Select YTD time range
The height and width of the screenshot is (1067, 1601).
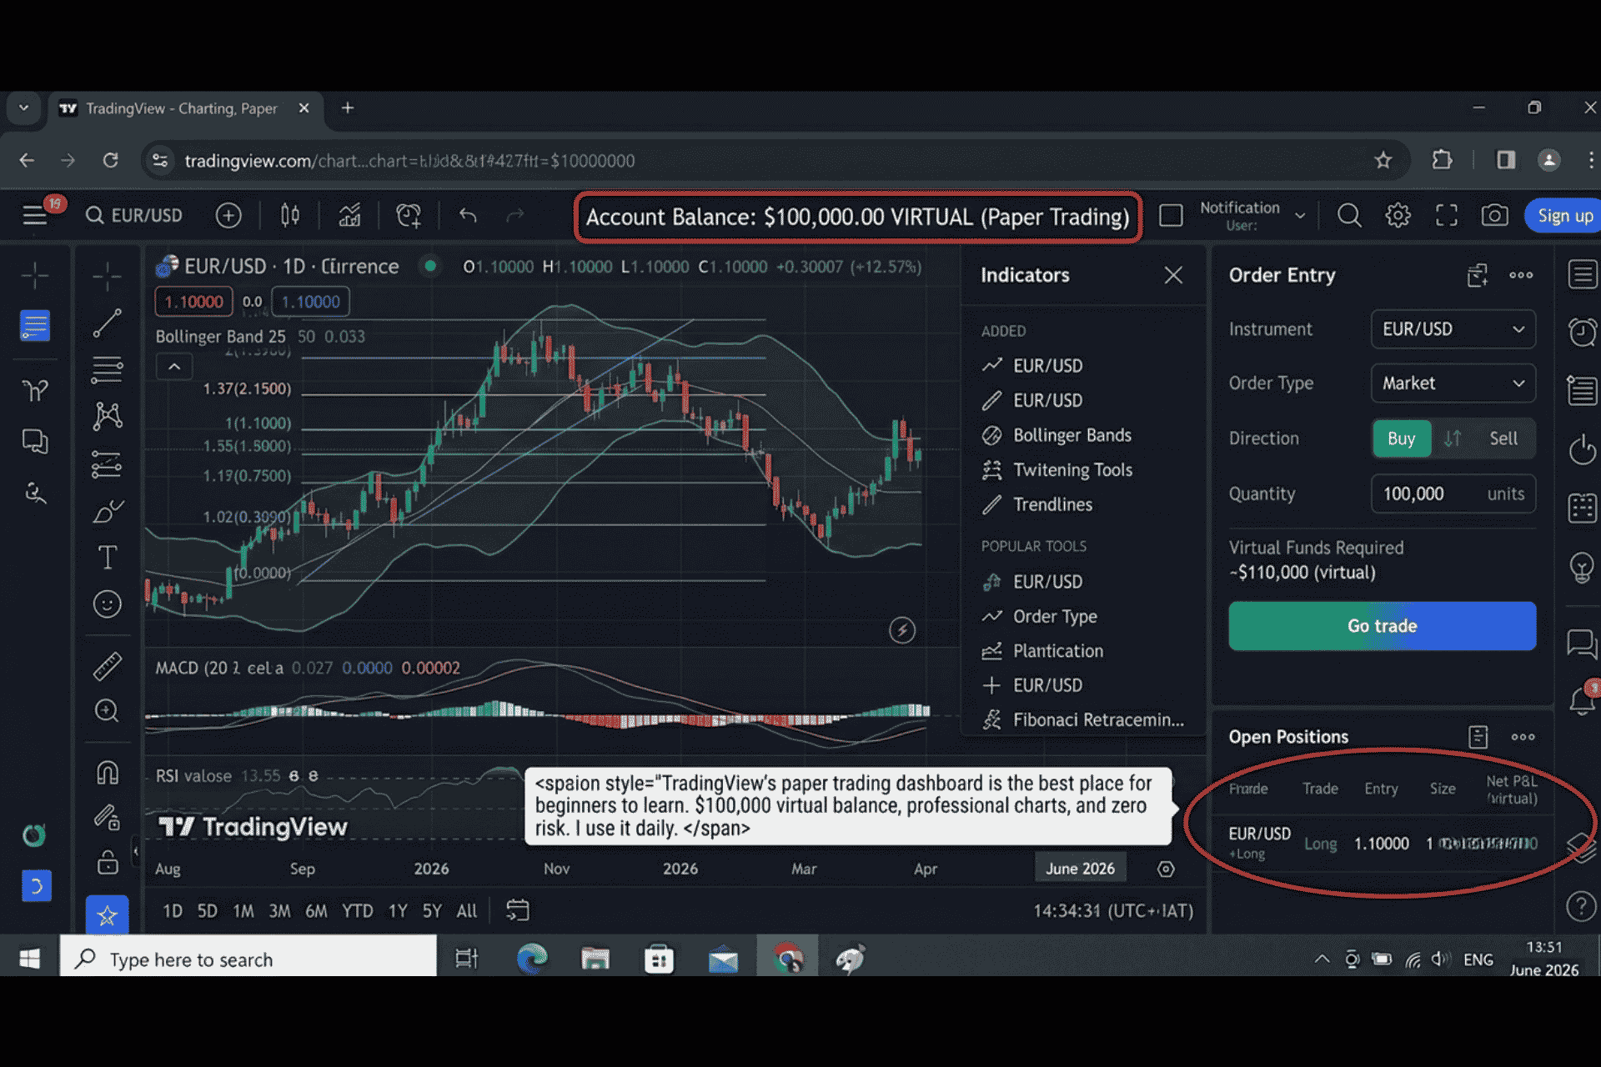[x=358, y=911]
